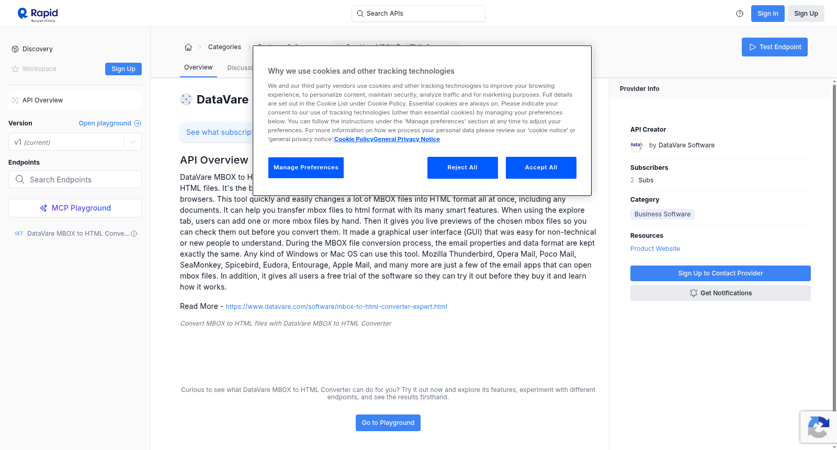Click the MCP Playground button
The width and height of the screenshot is (837, 450).
75,208
